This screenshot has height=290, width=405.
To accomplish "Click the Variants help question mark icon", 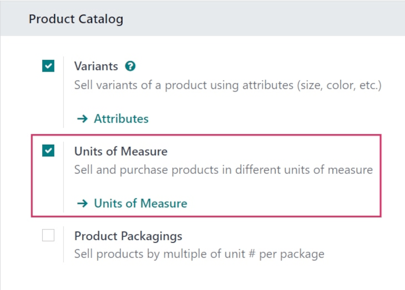I will [130, 66].
